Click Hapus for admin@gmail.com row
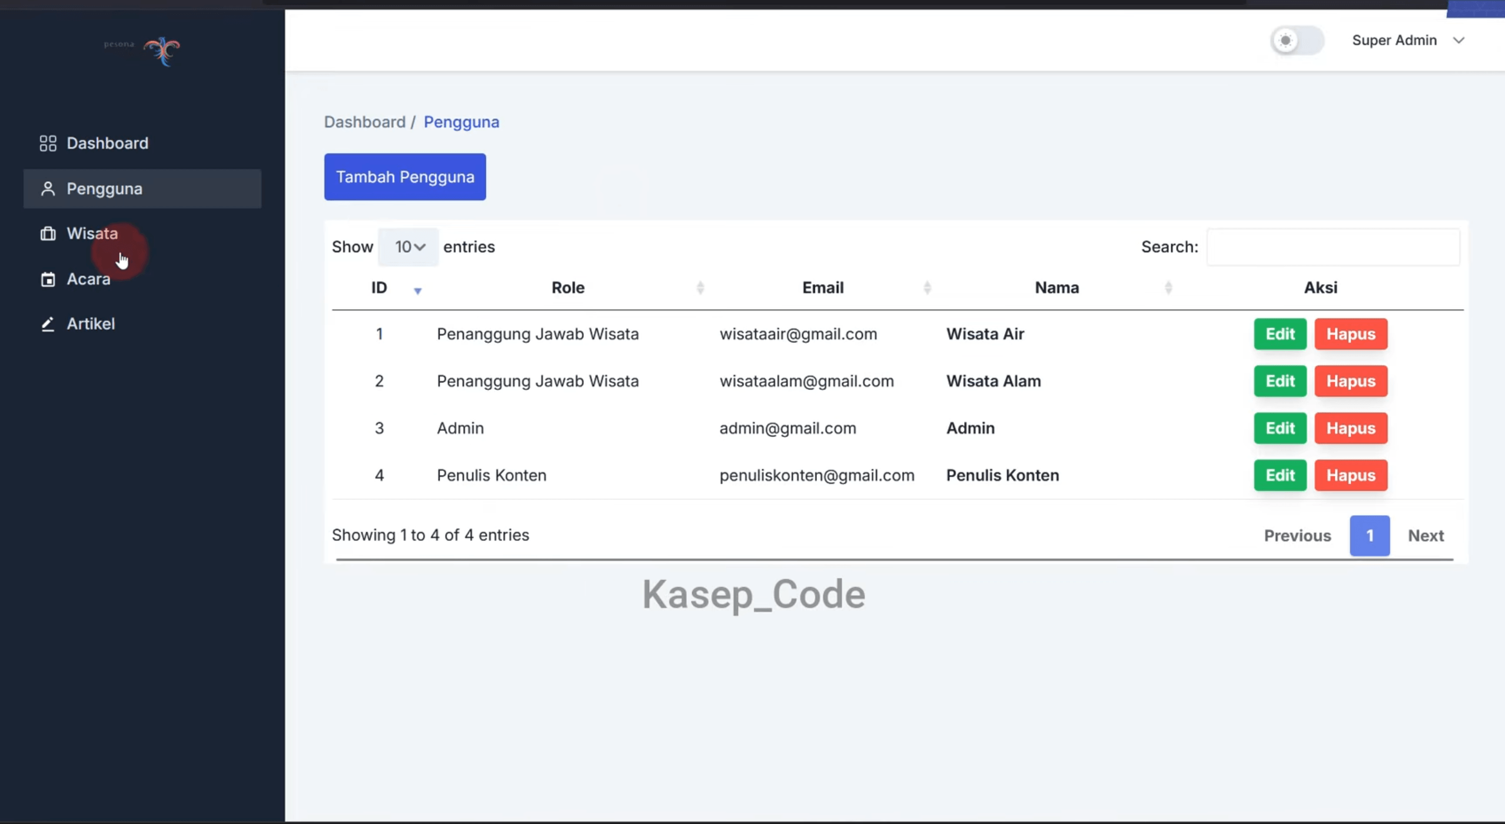1505x824 pixels. coord(1351,428)
